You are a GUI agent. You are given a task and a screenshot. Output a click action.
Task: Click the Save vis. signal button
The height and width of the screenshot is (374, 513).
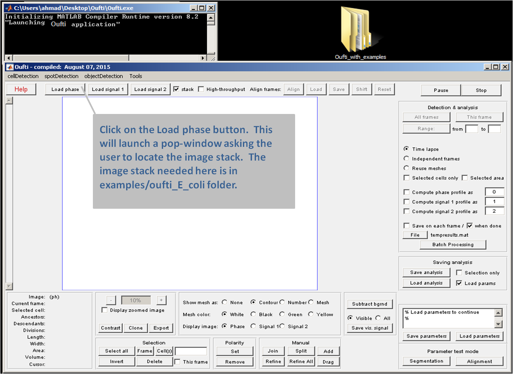click(370, 328)
